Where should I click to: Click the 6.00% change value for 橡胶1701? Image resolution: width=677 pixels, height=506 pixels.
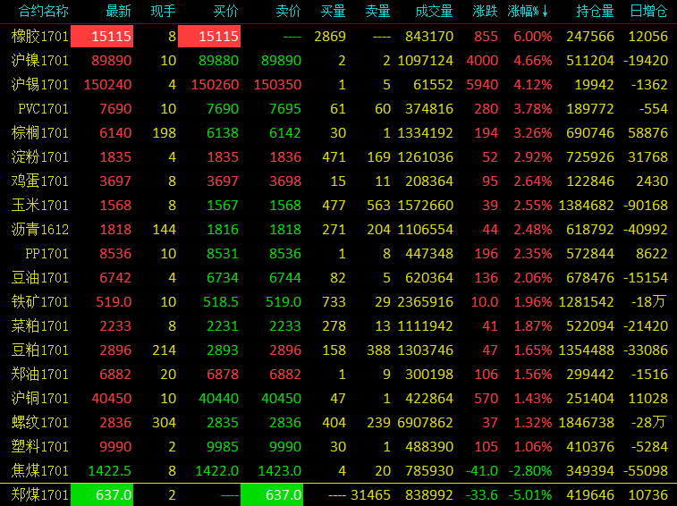[x=532, y=37]
